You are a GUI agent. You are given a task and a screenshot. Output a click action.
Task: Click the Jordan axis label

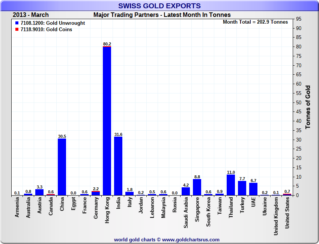(141, 205)
